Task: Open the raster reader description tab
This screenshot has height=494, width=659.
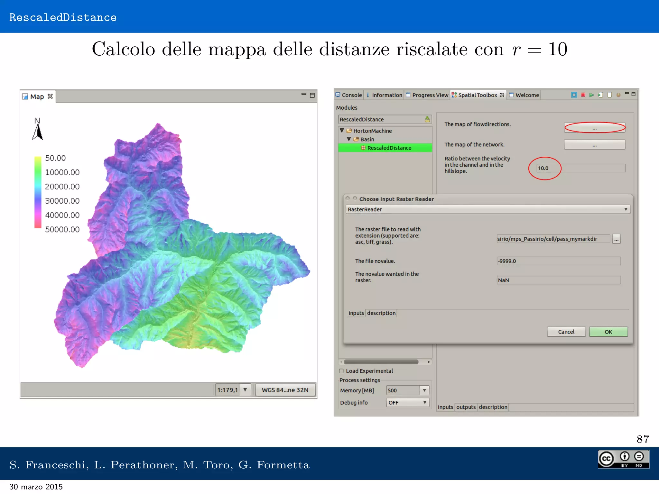Action: pyautogui.click(x=381, y=313)
